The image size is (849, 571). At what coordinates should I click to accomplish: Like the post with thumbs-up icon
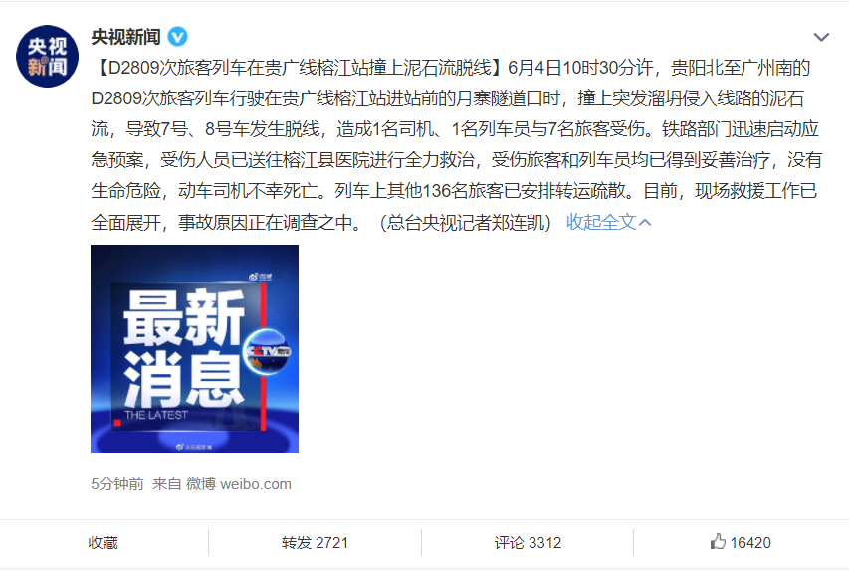coord(718,541)
